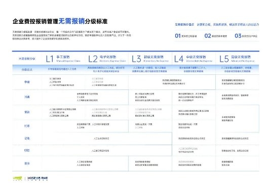Select the L2 电子化报销 column header
Viewport: 271px width, 183px height.
(107, 59)
